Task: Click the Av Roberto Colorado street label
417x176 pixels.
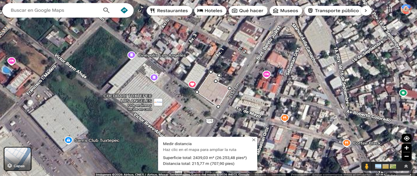Action: 368,116
